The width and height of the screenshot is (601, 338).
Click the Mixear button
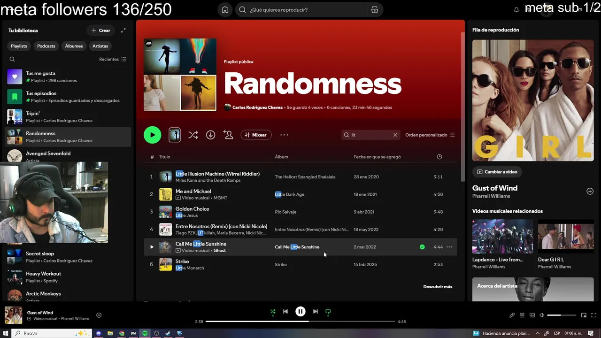pyautogui.click(x=256, y=135)
